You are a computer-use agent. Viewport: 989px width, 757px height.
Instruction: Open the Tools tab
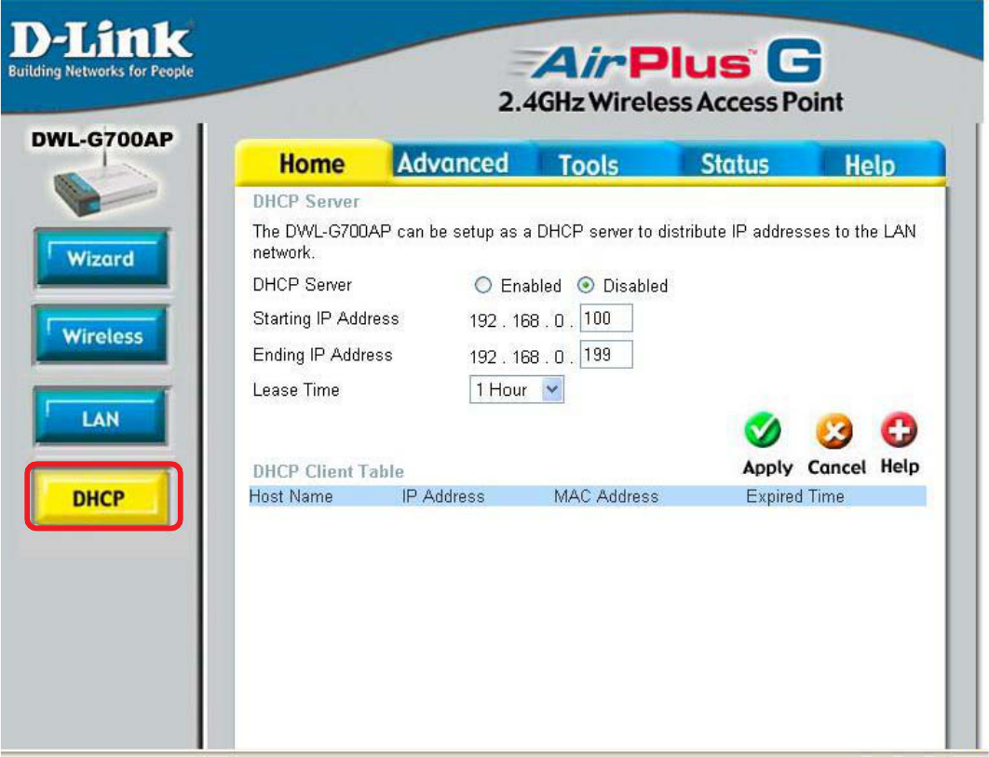pyautogui.click(x=589, y=166)
